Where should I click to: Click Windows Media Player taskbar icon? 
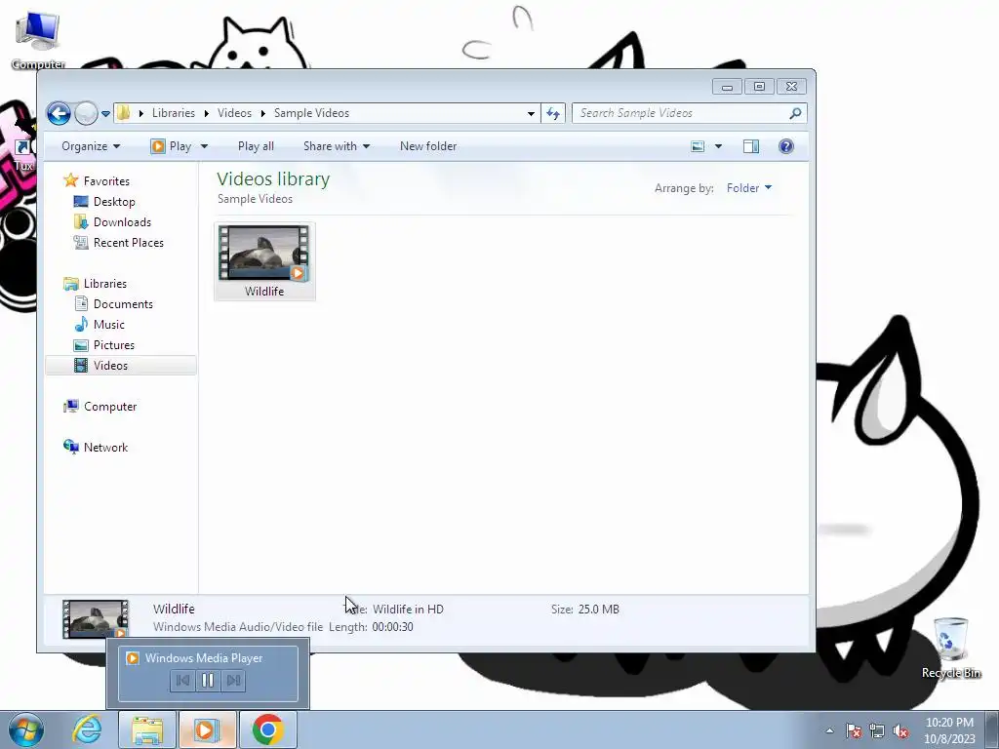coord(207,729)
